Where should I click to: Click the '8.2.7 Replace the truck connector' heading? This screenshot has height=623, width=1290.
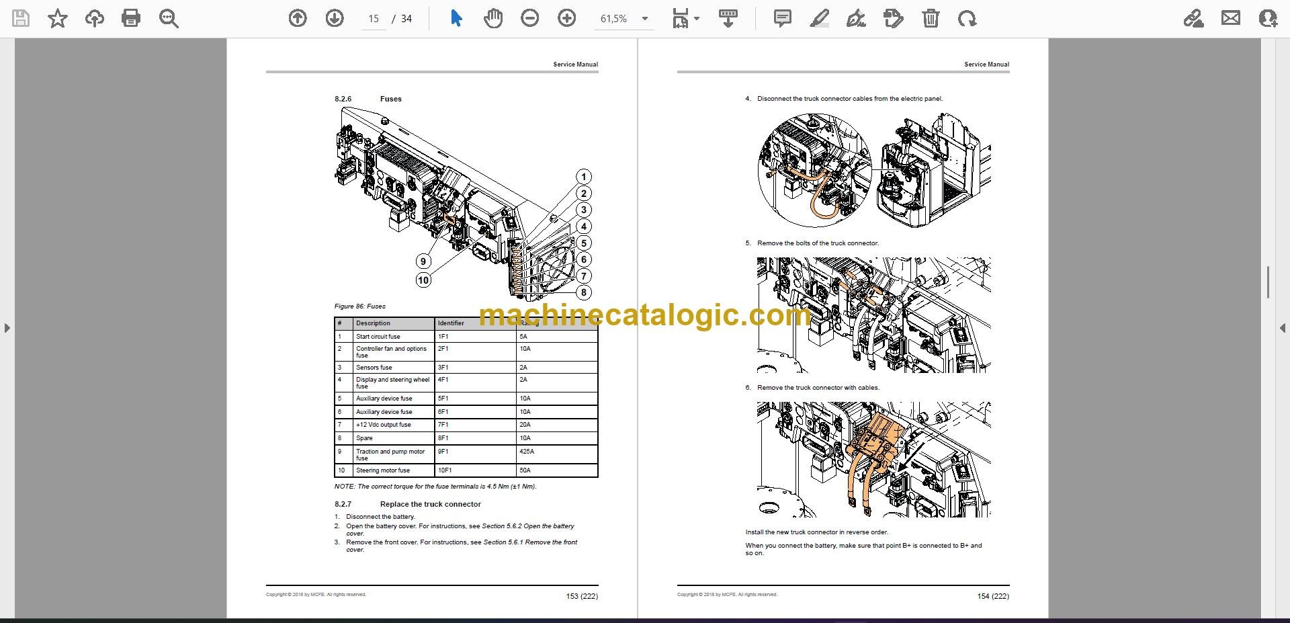[408, 504]
